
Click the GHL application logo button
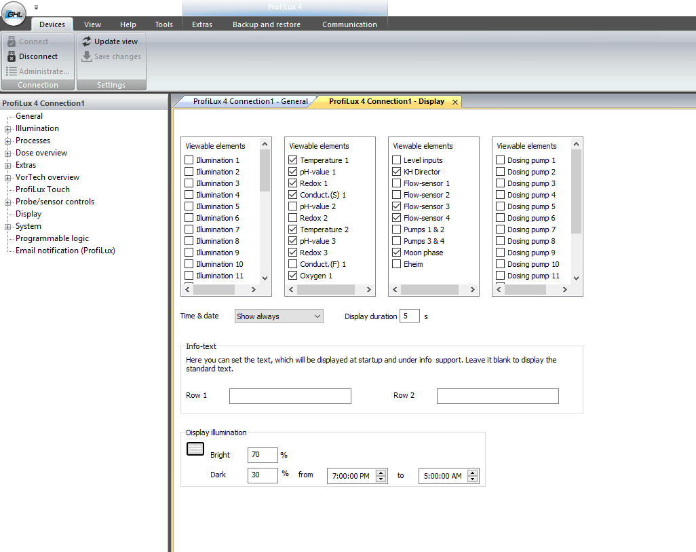click(x=14, y=14)
